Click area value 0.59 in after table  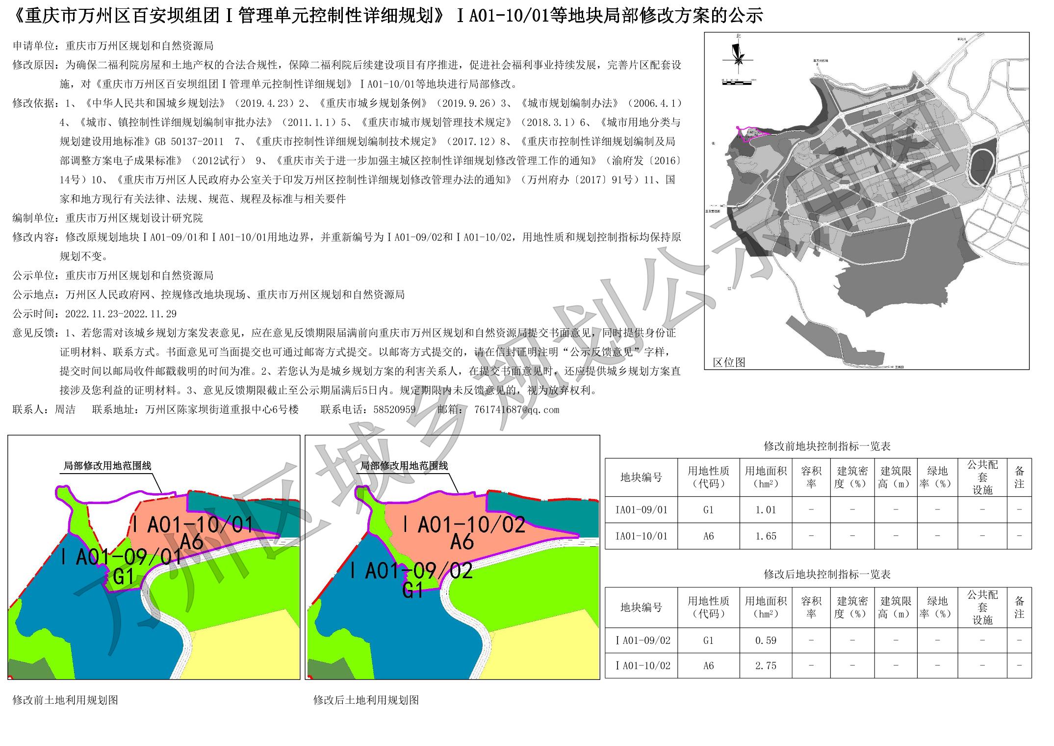[x=766, y=640]
